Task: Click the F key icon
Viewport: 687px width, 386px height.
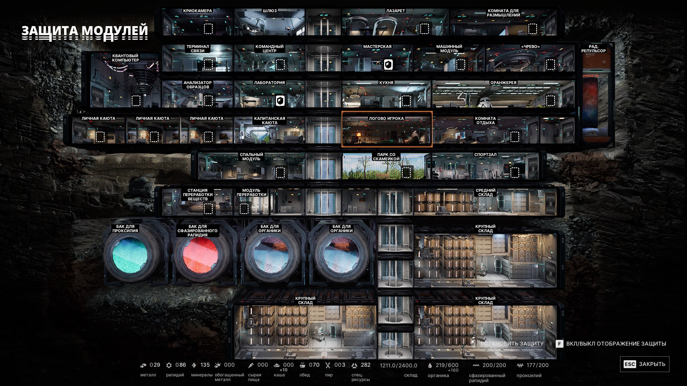Action: point(560,344)
